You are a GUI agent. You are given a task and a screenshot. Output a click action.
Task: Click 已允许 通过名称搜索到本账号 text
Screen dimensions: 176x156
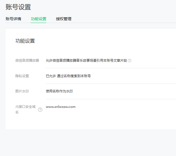(68, 76)
